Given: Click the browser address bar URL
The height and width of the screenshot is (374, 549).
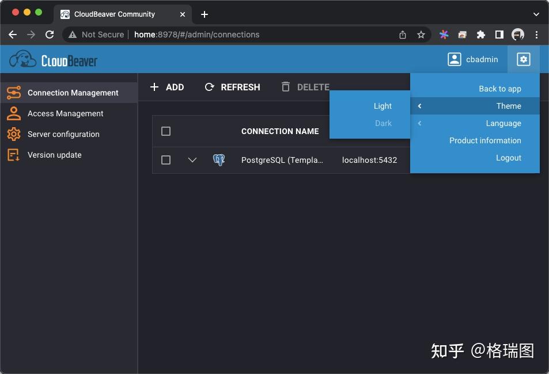Looking at the screenshot, I should [x=197, y=35].
